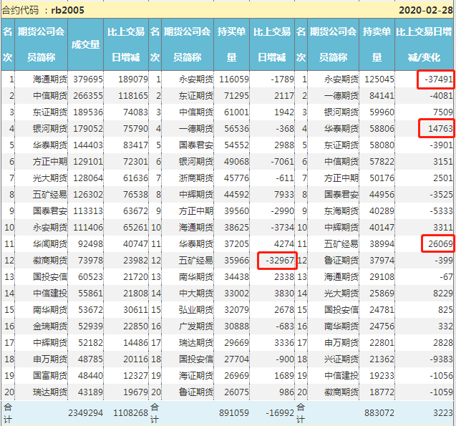Select the short position value 58080
This screenshot has height=426, width=456.
pos(382,145)
